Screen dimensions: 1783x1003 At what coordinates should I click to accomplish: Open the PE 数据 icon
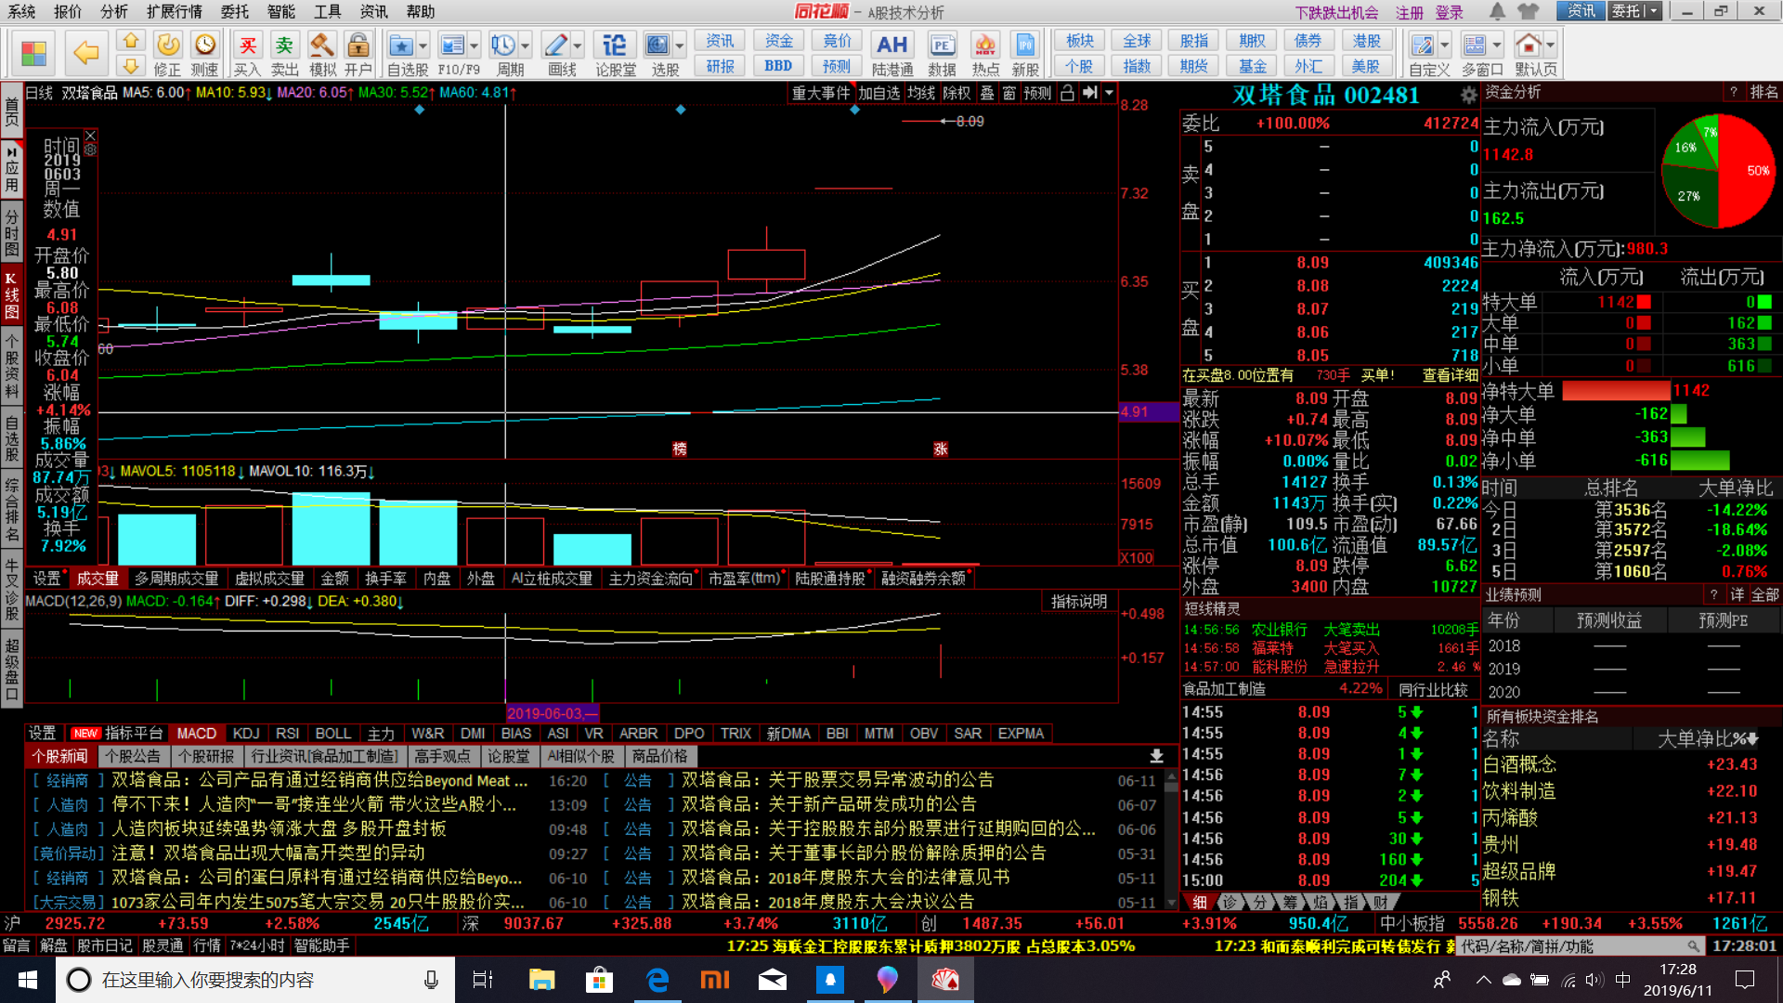(942, 53)
